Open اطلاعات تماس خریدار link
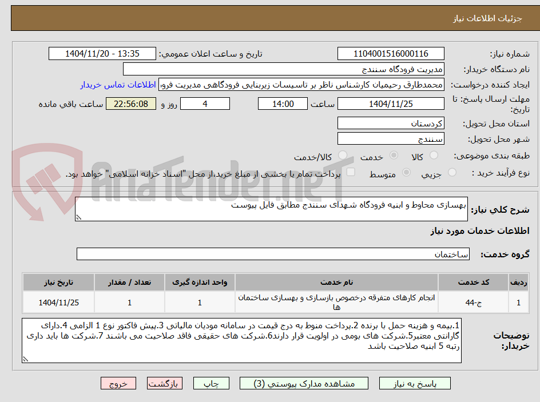Screen dimensions: 540x402 click(x=118, y=85)
